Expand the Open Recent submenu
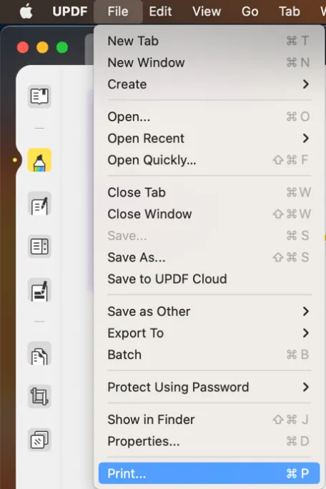Viewport: 326px width, 489px height. (208, 138)
